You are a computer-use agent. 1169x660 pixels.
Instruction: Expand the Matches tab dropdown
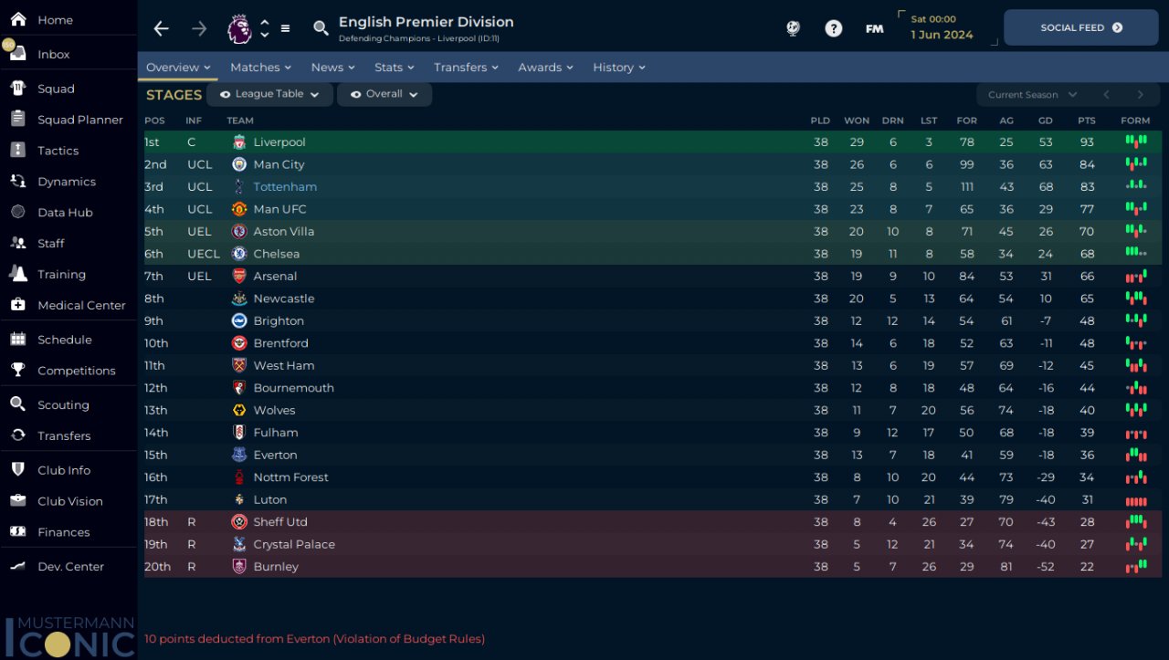click(x=260, y=68)
